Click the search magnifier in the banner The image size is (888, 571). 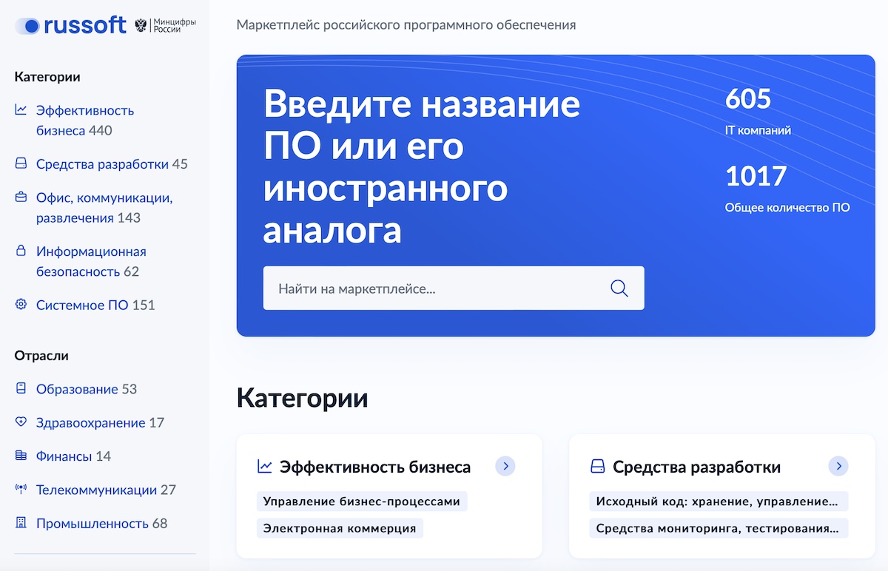point(619,288)
